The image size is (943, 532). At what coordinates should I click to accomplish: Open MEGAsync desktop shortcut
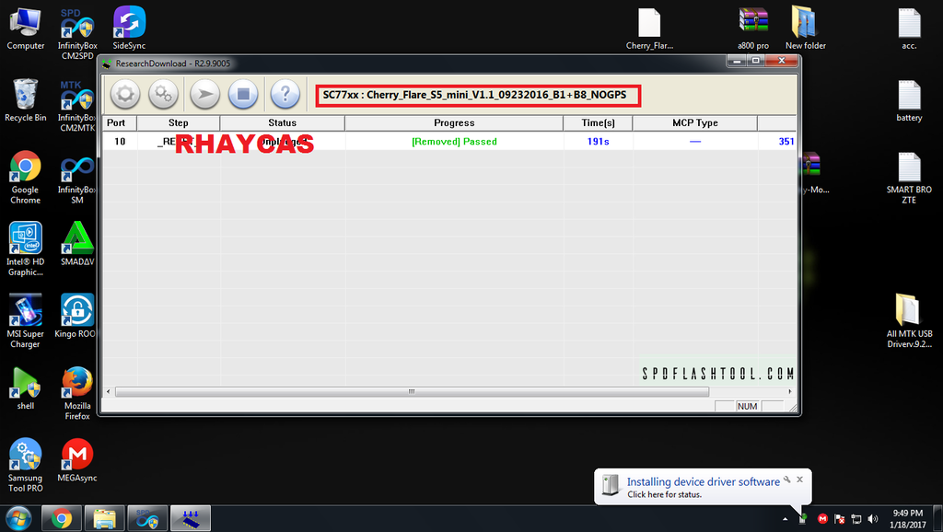(x=77, y=460)
